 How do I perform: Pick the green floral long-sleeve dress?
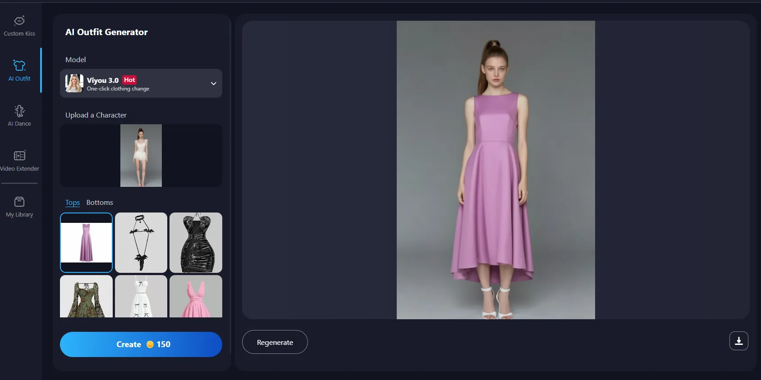86,296
